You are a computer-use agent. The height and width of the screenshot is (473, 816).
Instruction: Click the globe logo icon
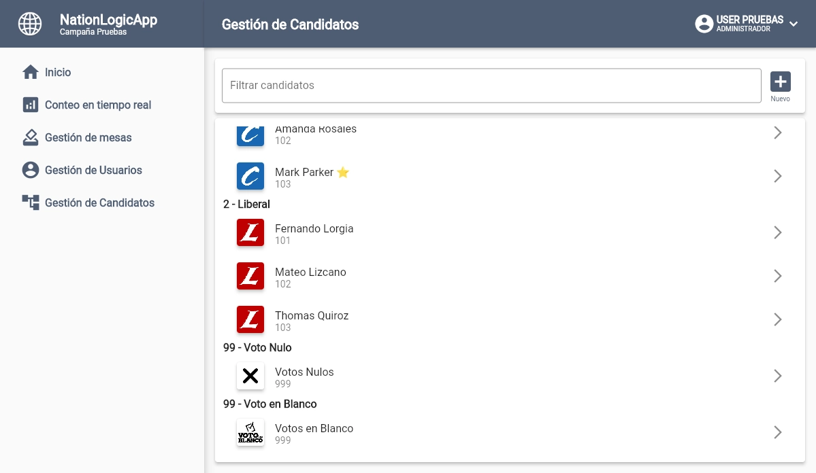(30, 24)
